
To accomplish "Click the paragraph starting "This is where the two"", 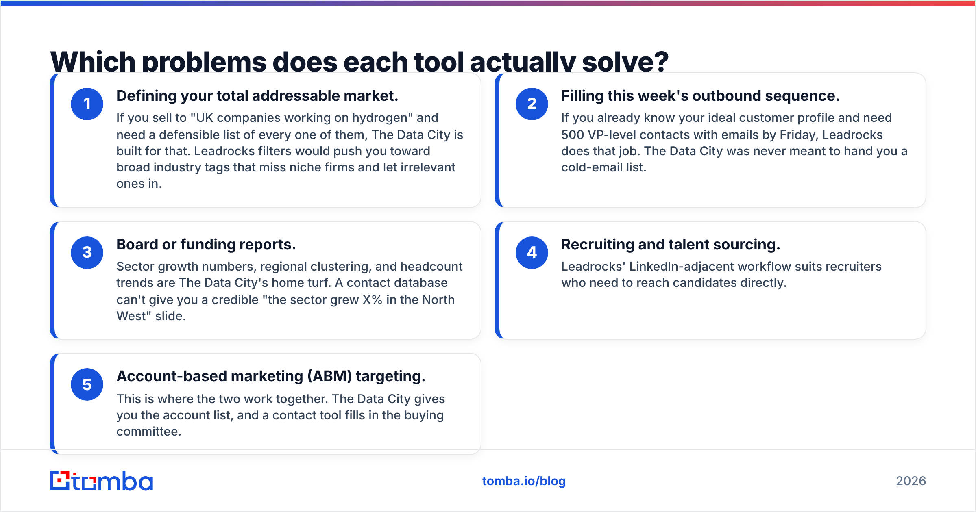I will (281, 415).
